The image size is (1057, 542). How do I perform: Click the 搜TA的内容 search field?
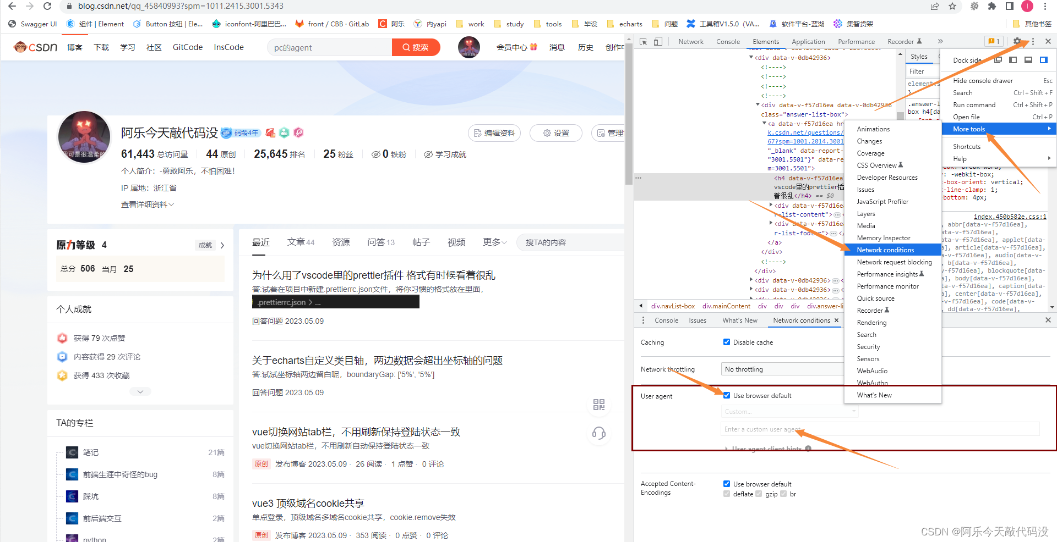[x=570, y=242]
